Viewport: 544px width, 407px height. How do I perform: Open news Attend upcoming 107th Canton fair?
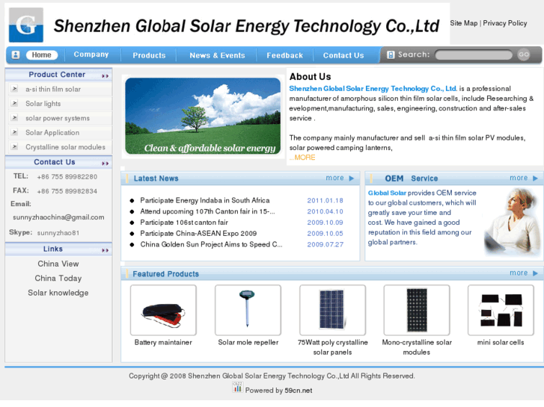coord(207,211)
